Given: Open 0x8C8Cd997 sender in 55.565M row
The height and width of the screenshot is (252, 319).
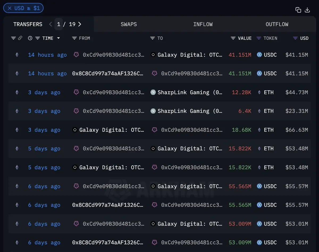Looking at the screenshot, I should pyautogui.click(x=108, y=205).
